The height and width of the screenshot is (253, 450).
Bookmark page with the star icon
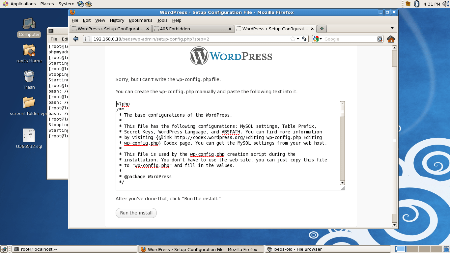click(293, 39)
